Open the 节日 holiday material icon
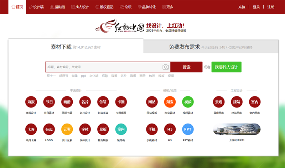 coord(49,102)
